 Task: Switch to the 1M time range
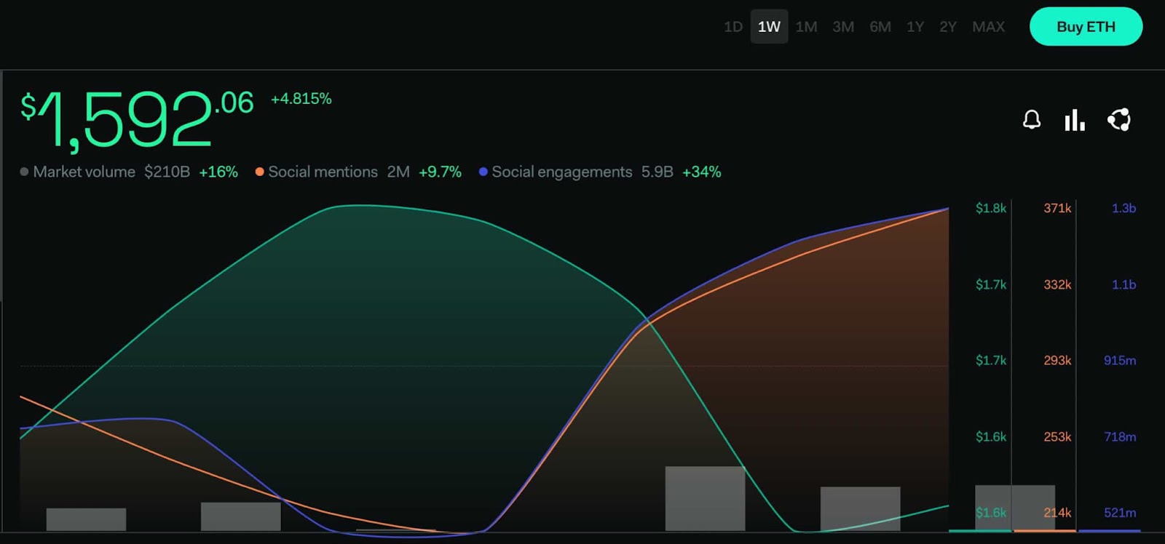pos(806,27)
